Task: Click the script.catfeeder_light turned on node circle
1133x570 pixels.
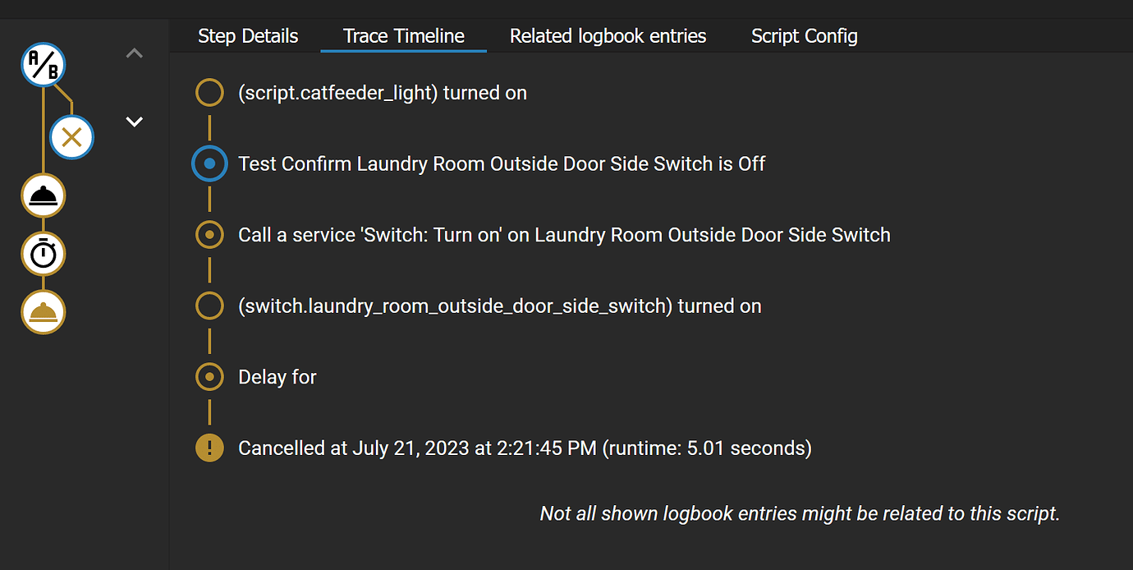Action: pos(209,92)
